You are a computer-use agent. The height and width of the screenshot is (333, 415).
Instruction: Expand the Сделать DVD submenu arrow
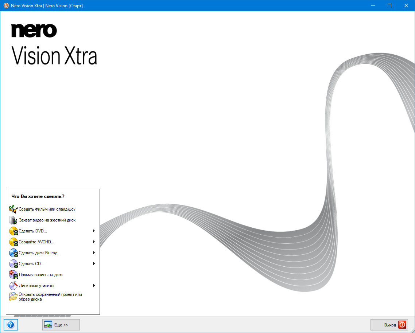click(94, 231)
